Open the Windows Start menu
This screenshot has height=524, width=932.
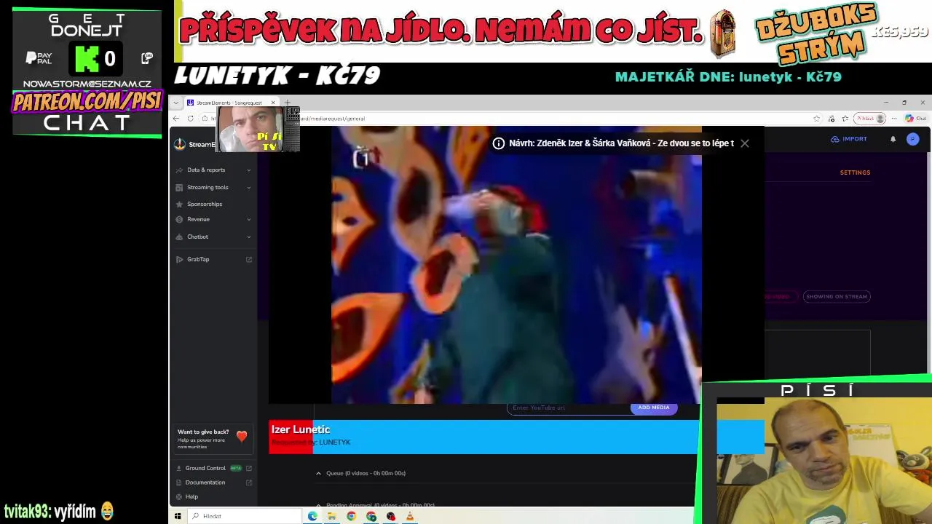(178, 516)
